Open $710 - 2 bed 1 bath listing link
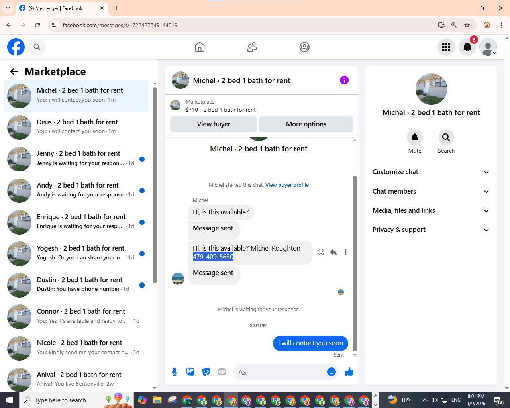510x408 pixels. (x=221, y=110)
